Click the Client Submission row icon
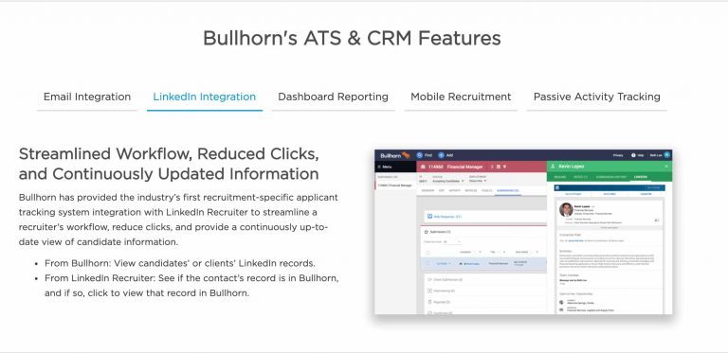This screenshot has width=728, height=353. [429, 279]
